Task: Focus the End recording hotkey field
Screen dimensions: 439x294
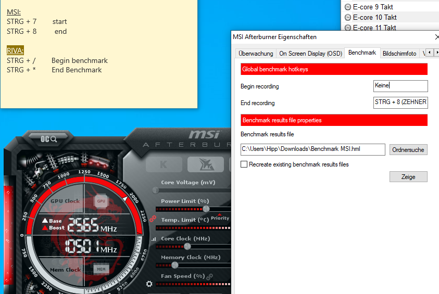Action: point(400,103)
